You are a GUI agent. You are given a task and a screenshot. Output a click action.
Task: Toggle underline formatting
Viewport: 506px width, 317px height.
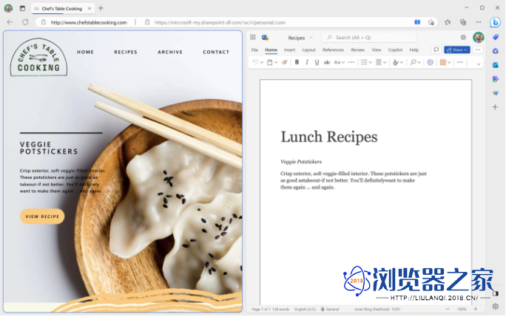[317, 62]
